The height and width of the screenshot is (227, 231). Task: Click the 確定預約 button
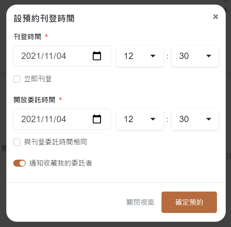coord(189,202)
